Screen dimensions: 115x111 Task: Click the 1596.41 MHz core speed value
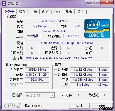pos(37,70)
